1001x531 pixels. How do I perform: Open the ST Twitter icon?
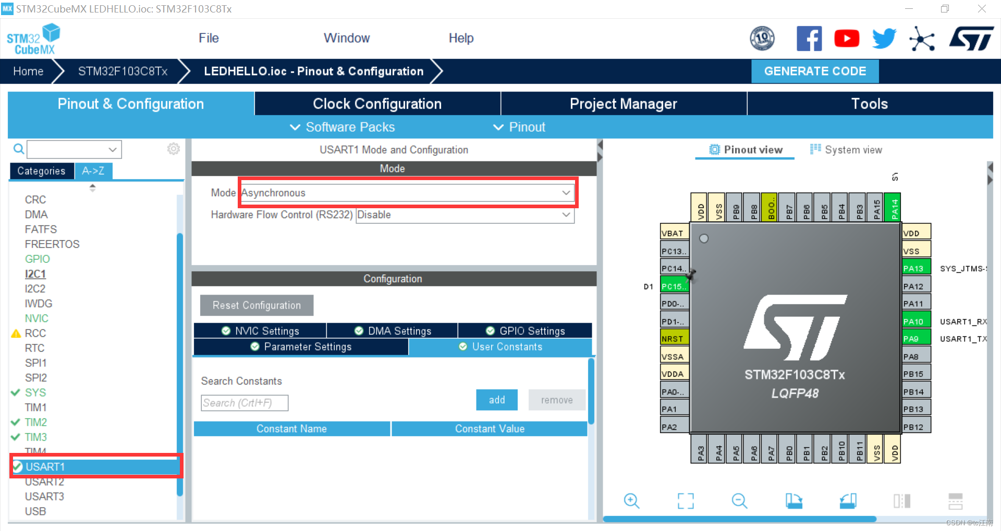(884, 39)
